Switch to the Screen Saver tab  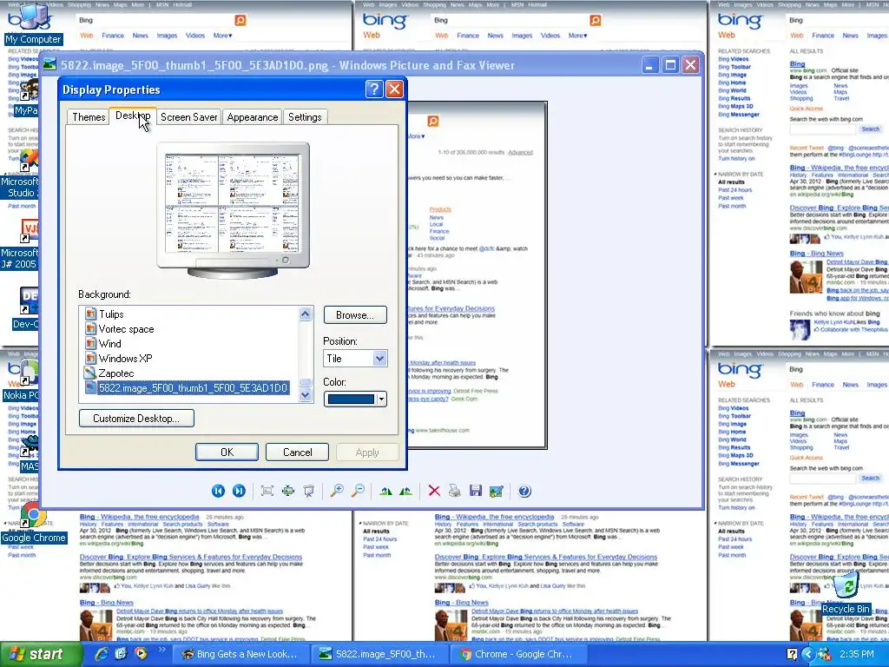coord(188,117)
